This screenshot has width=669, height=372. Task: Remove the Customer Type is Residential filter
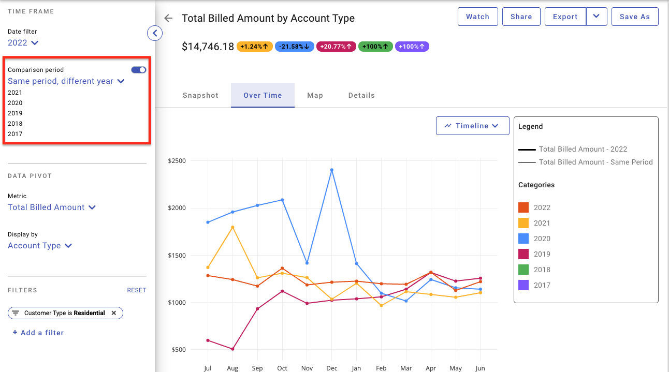pyautogui.click(x=114, y=313)
